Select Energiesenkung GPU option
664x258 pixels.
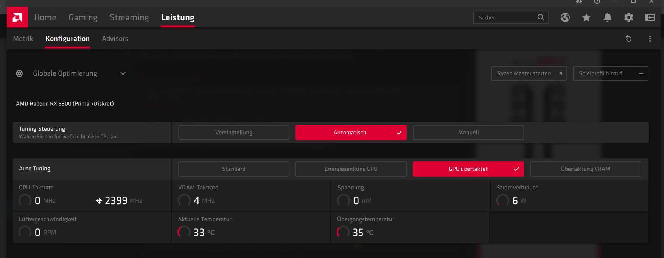coord(351,169)
